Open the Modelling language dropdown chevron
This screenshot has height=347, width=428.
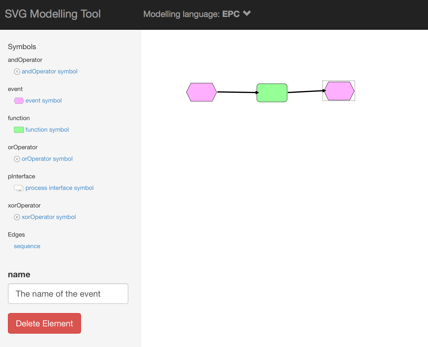247,13
